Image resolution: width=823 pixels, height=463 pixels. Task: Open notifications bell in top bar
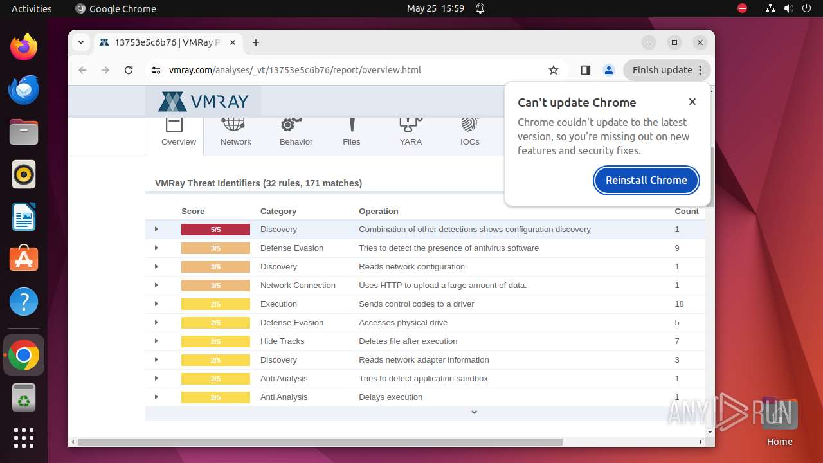(480, 8)
